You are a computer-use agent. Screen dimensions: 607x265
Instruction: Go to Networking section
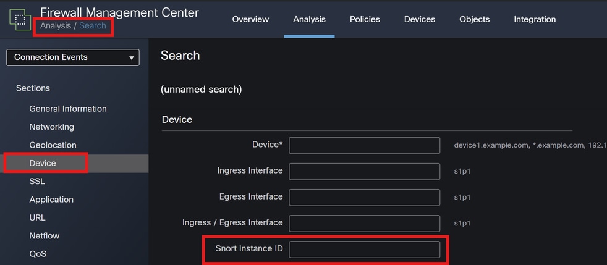tap(51, 127)
